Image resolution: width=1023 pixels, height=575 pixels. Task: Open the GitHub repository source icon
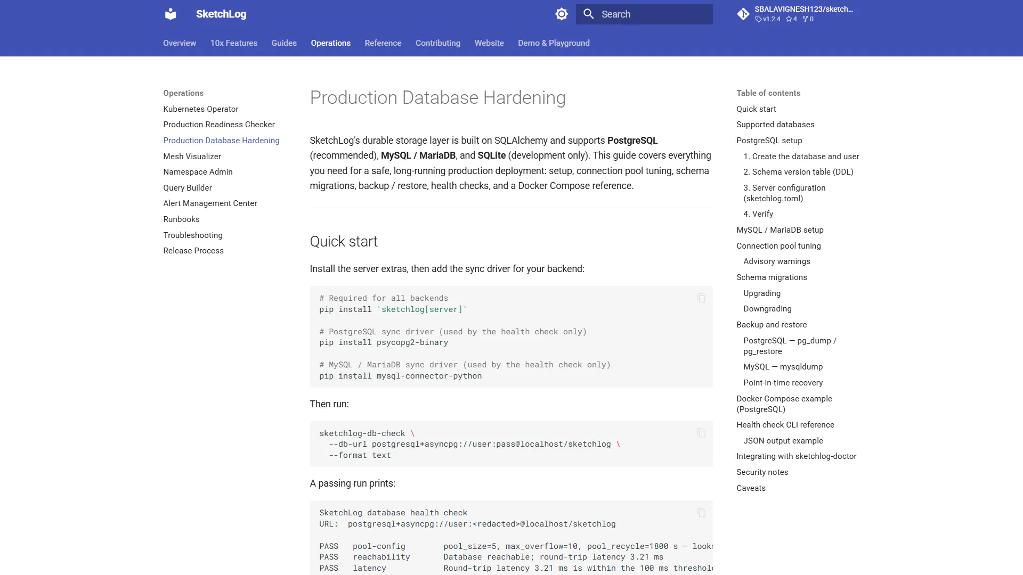coord(743,14)
